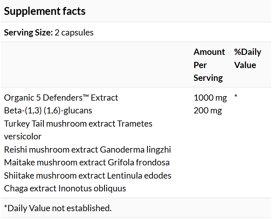Click the "2 capsules" serving text
273x219 pixels.
[74, 32]
